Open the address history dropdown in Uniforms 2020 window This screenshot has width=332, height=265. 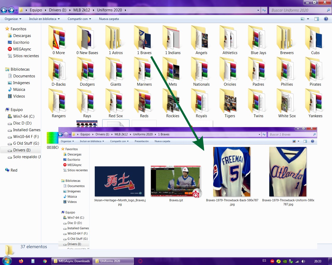(x=258, y=10)
